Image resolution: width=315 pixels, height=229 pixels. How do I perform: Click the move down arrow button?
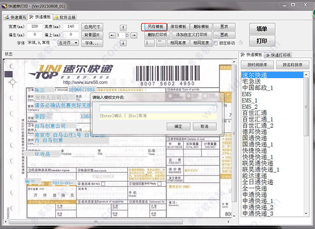point(123,43)
